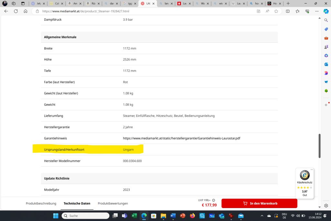Image resolution: width=331 pixels, height=221 pixels.
Task: Launch Firefox from the taskbar
Action: [x=192, y=216]
